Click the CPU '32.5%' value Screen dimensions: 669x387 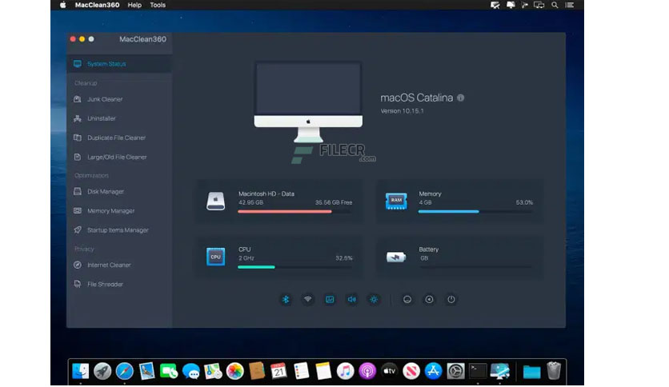click(344, 258)
